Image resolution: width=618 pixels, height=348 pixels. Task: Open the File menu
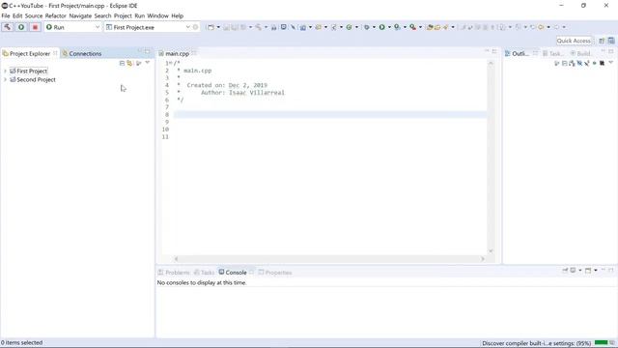6,15
